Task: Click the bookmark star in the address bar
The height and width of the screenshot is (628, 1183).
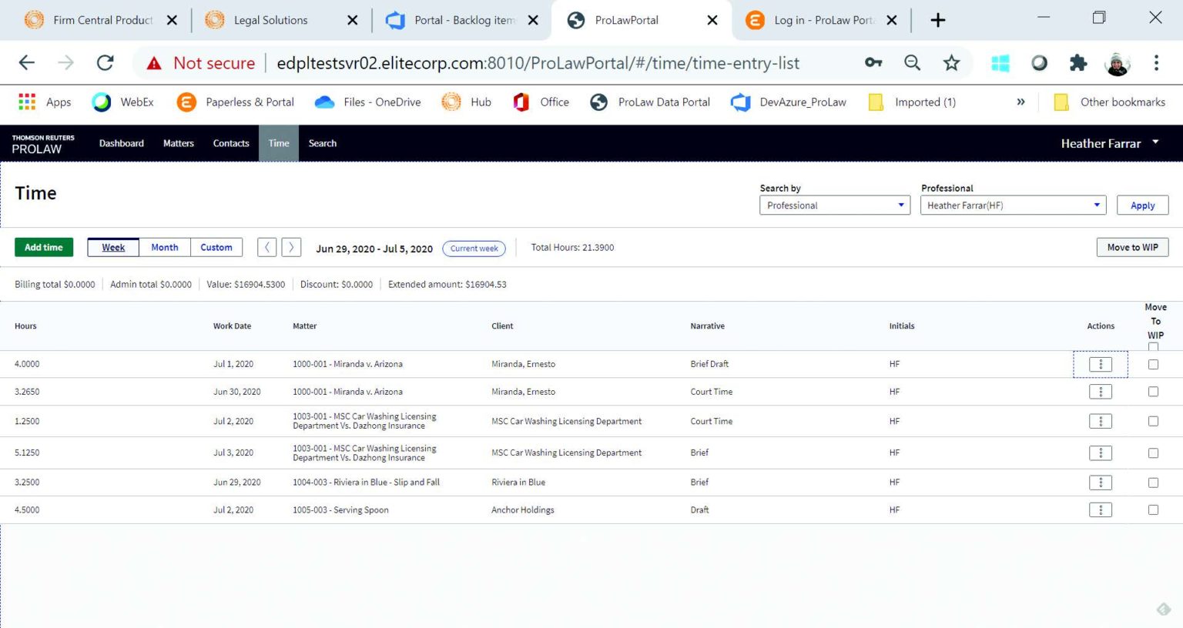Action: pyautogui.click(x=951, y=63)
